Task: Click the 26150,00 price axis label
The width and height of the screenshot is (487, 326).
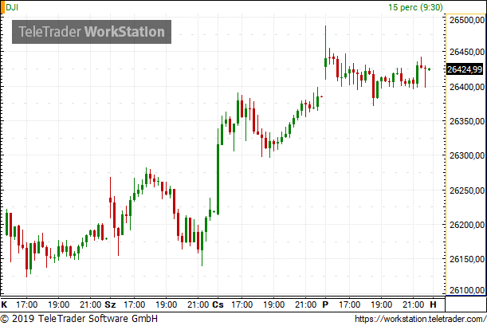Action: click(x=467, y=259)
